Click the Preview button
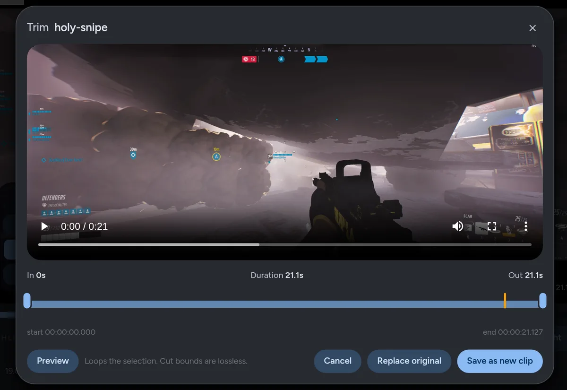Screen dimensions: 567x390 click(x=53, y=361)
